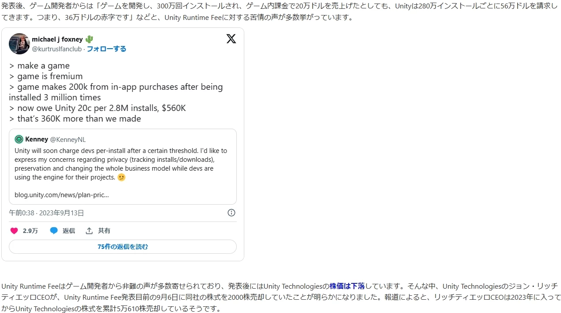The width and height of the screenshot is (561, 313).
Task: Click the heart like icon
Action: (14, 231)
